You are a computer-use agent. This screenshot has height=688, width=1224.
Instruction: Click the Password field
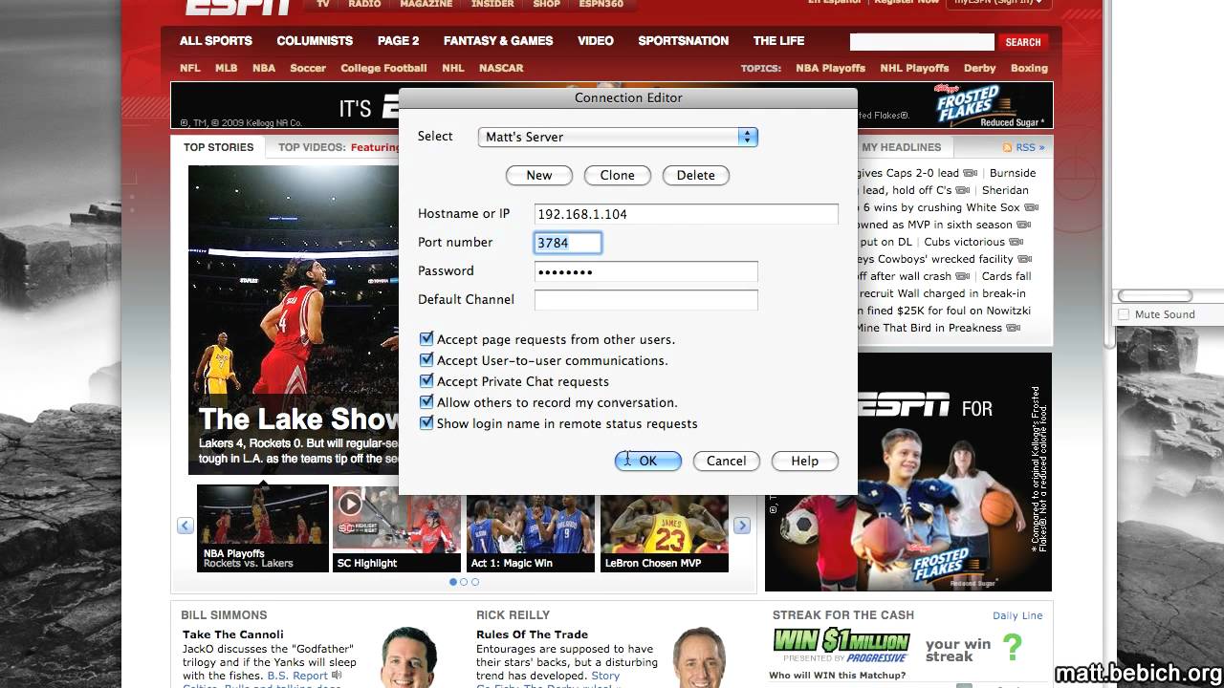645,271
